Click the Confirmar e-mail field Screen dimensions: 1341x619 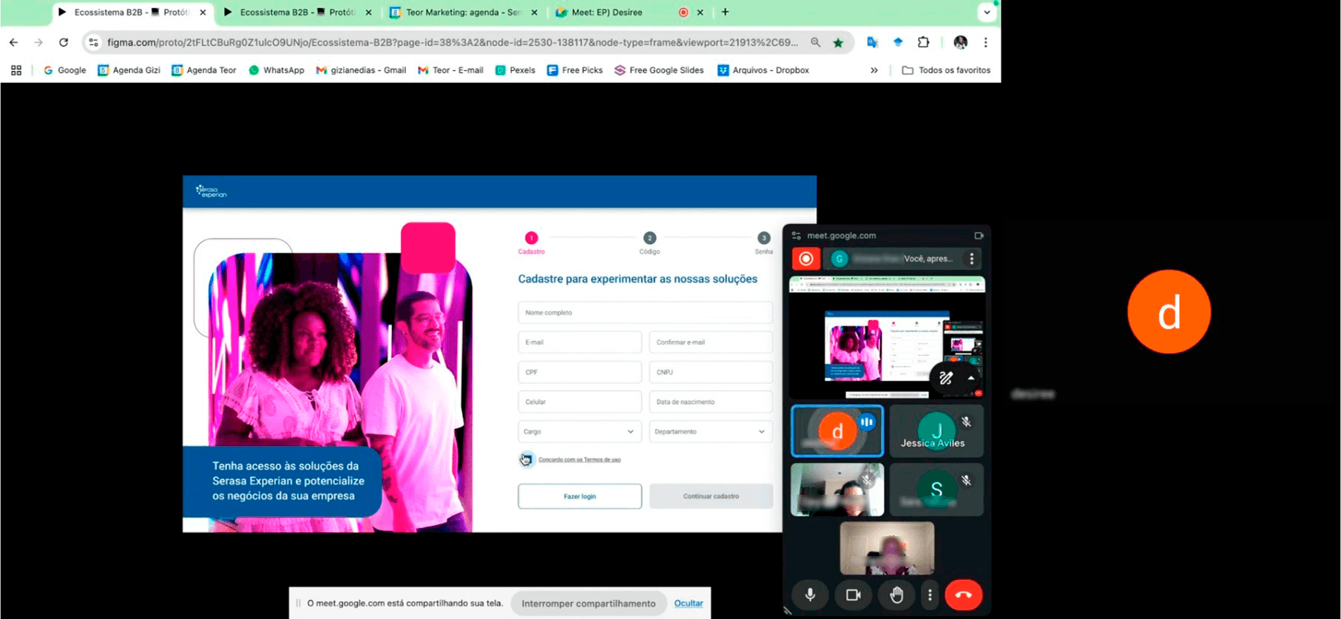tap(711, 342)
